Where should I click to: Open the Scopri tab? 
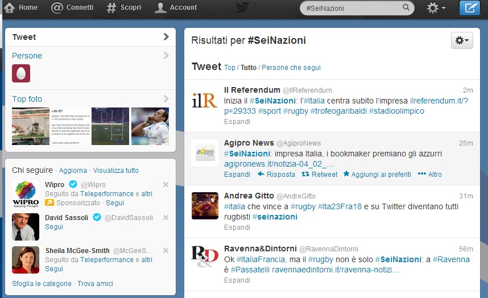[x=124, y=7]
